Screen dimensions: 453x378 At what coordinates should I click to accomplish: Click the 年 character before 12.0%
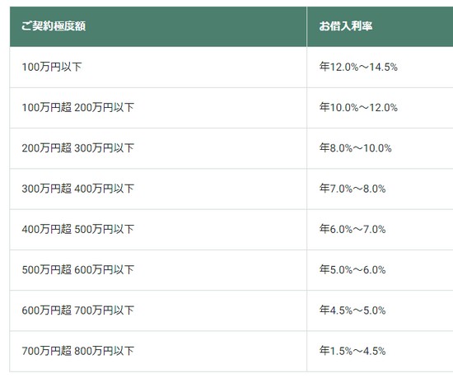[325, 67]
